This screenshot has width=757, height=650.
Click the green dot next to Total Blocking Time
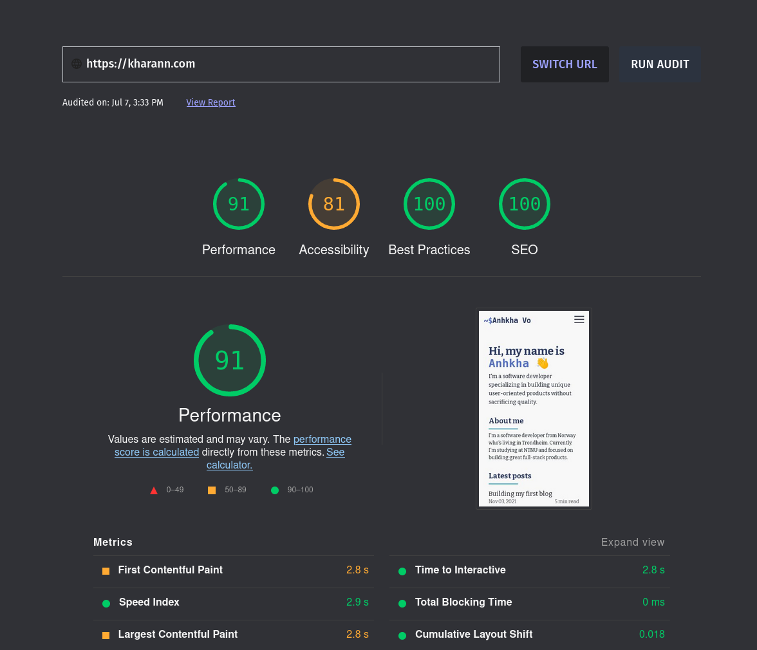pos(402,603)
